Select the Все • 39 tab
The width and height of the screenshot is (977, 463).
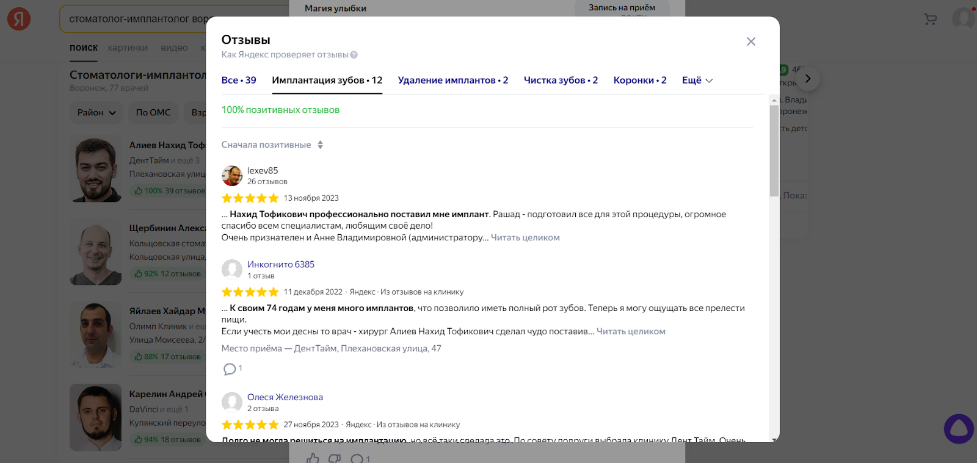tap(239, 80)
